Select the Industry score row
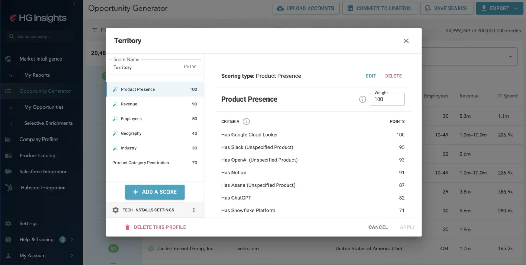Screen dimensions: 526x265 tap(155, 148)
